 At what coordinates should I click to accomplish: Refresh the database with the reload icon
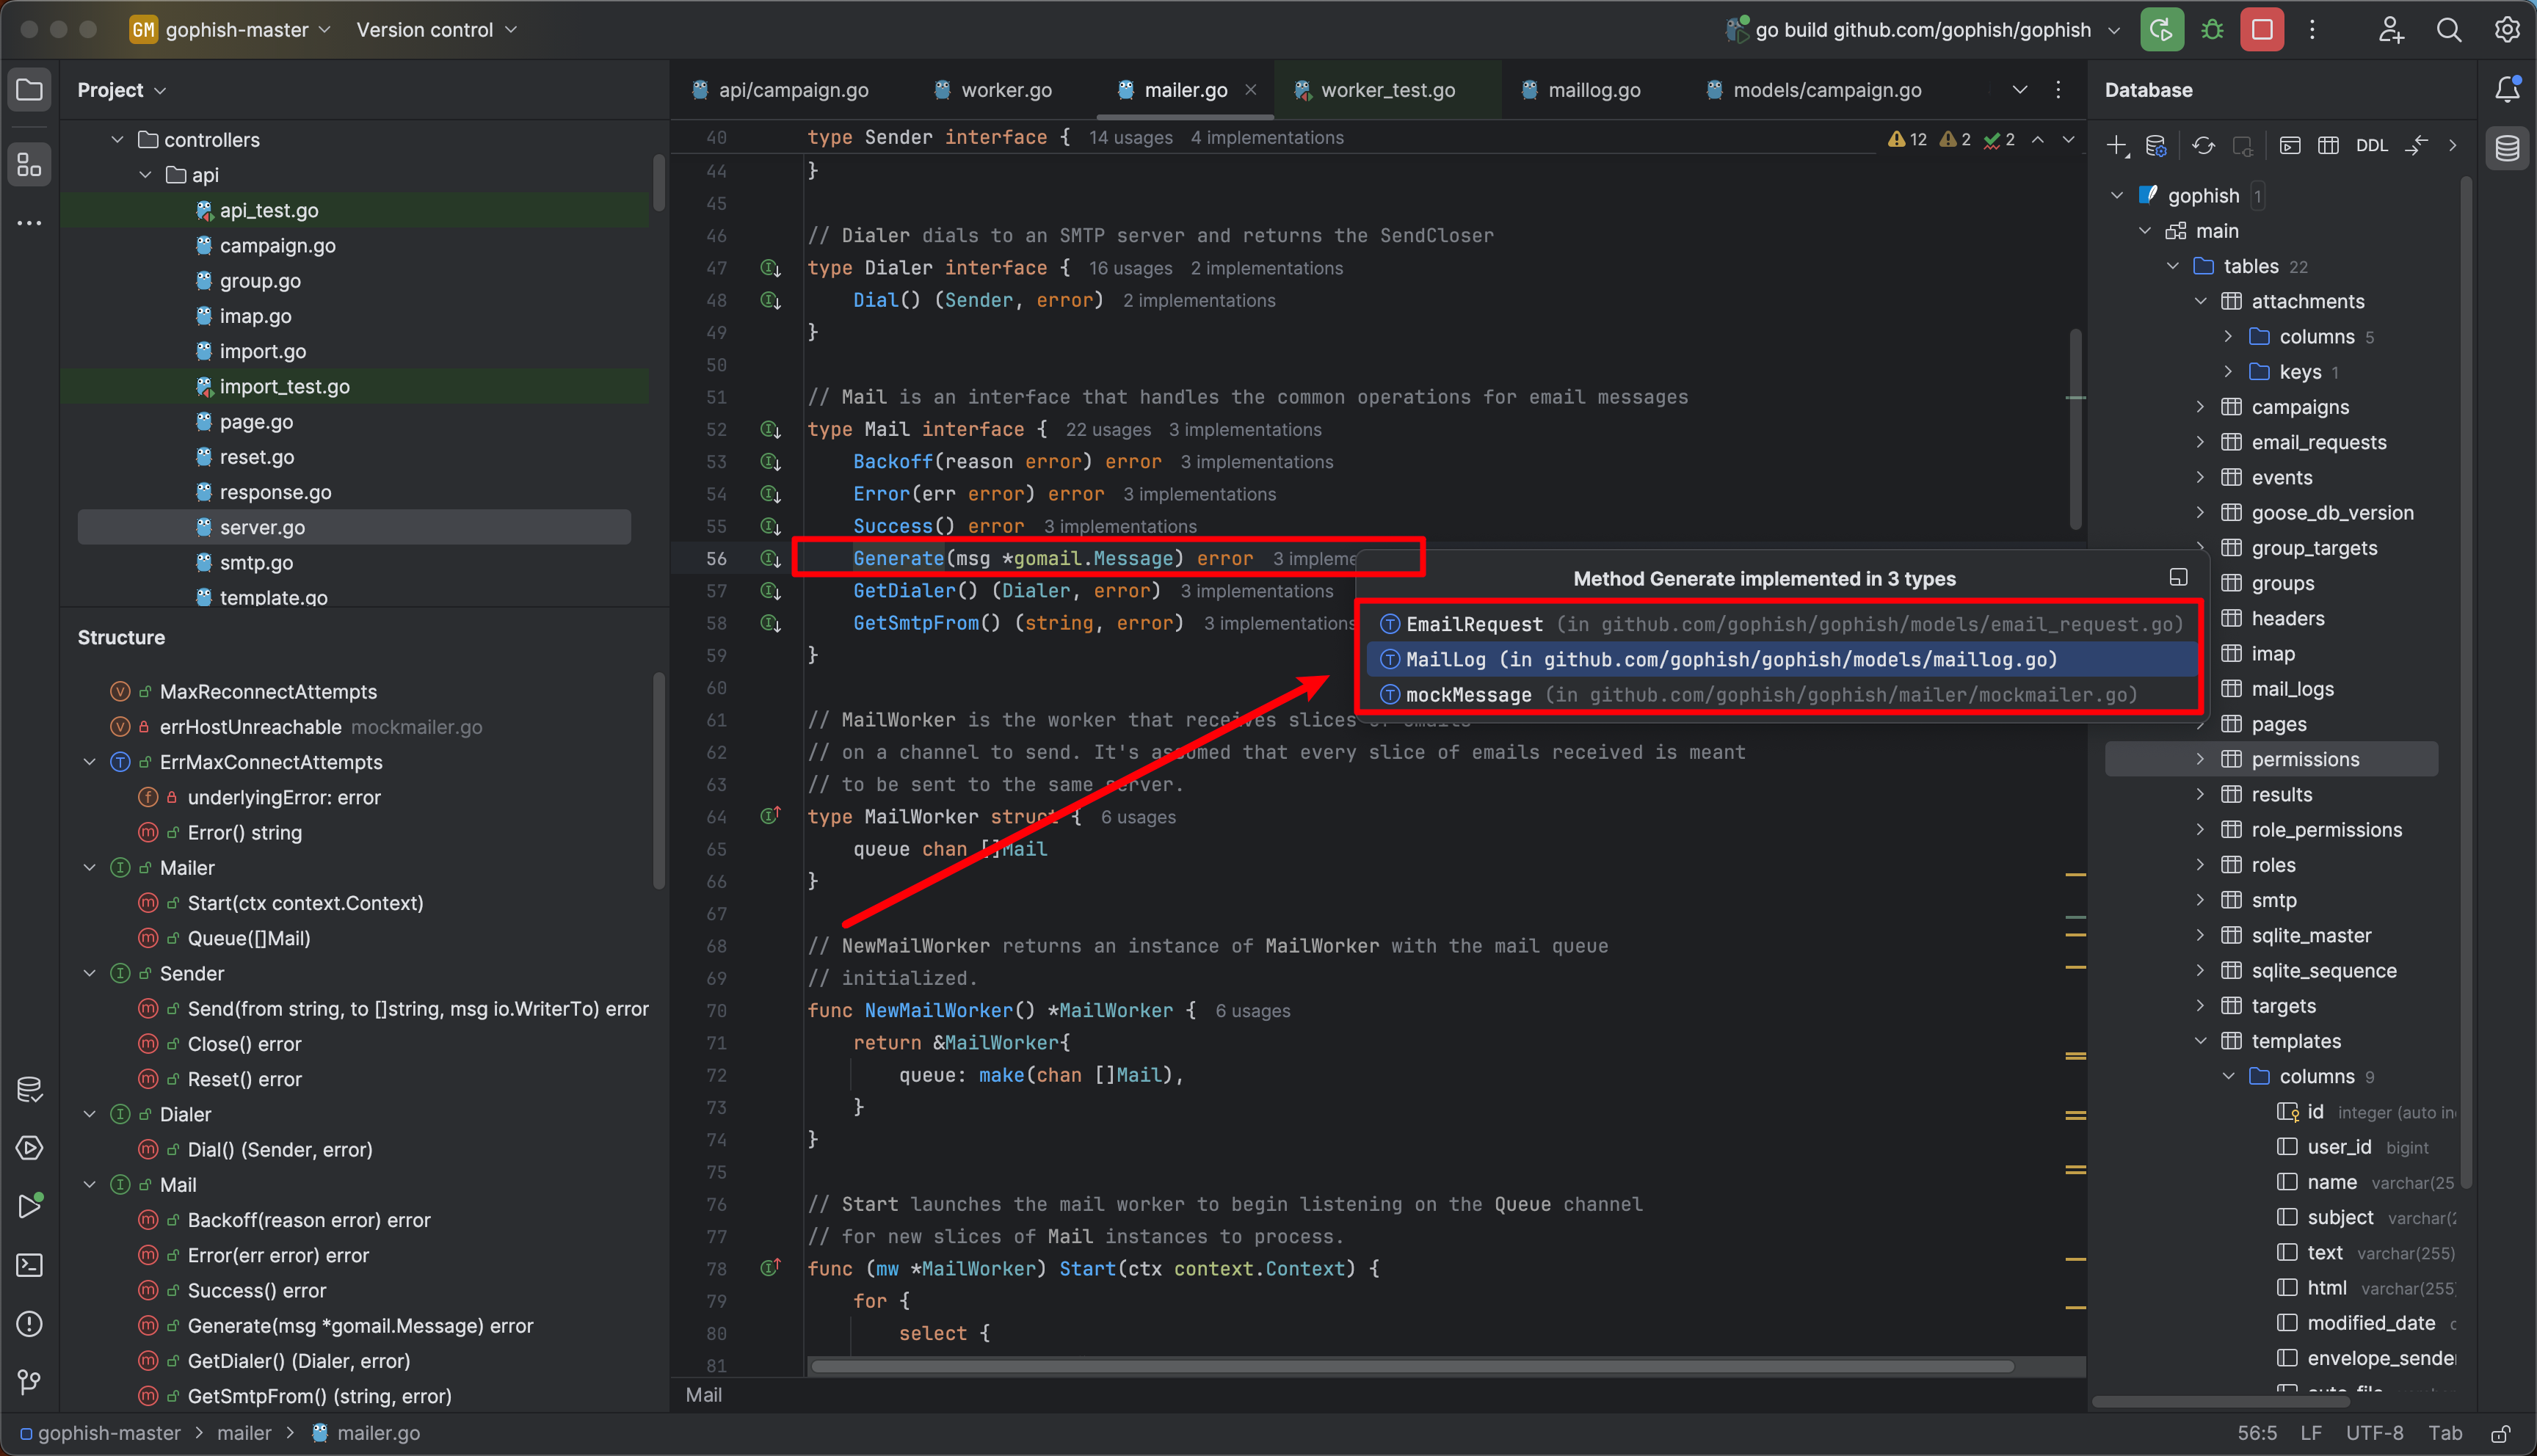[2203, 146]
